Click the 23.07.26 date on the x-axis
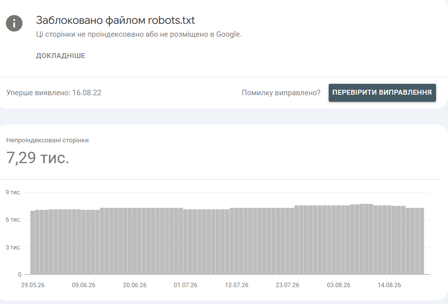The height and width of the screenshot is (304, 448). [287, 285]
